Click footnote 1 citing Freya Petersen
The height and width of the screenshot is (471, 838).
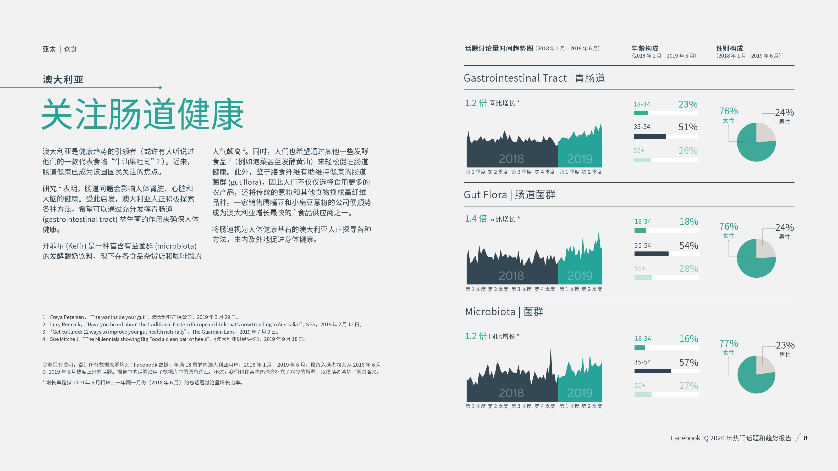coord(141,317)
